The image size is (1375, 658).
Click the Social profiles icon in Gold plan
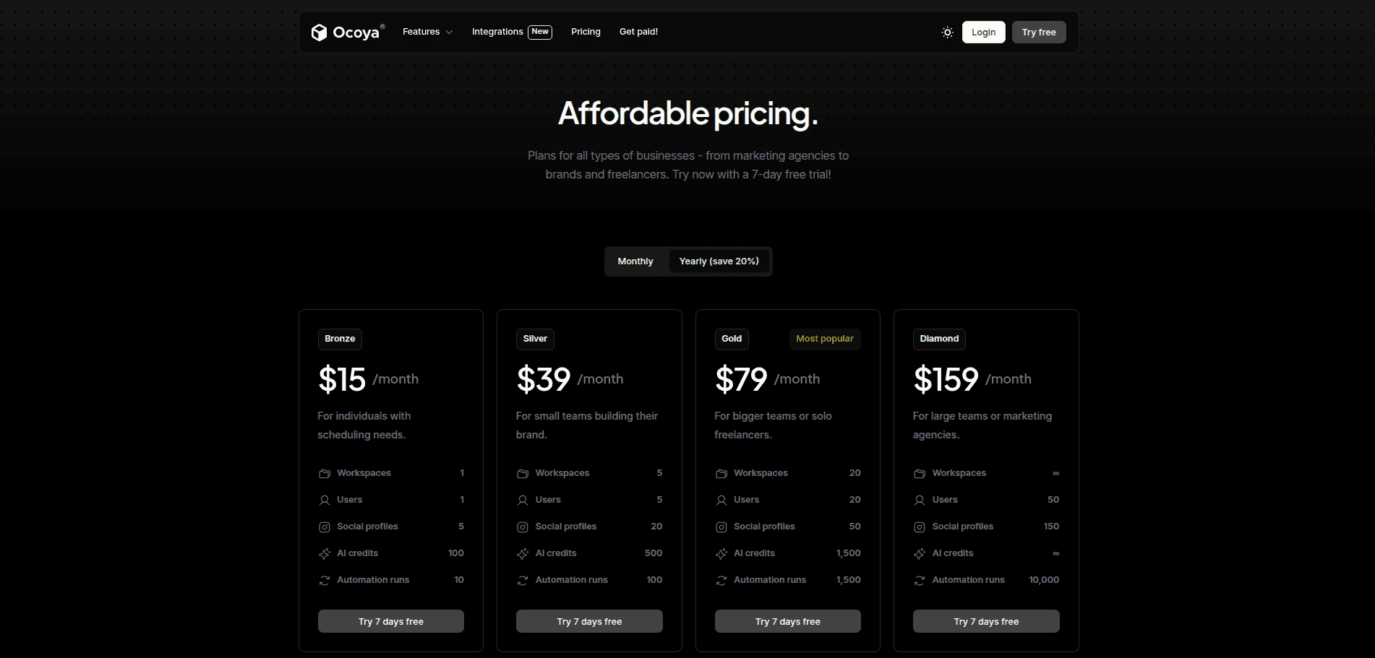721,527
